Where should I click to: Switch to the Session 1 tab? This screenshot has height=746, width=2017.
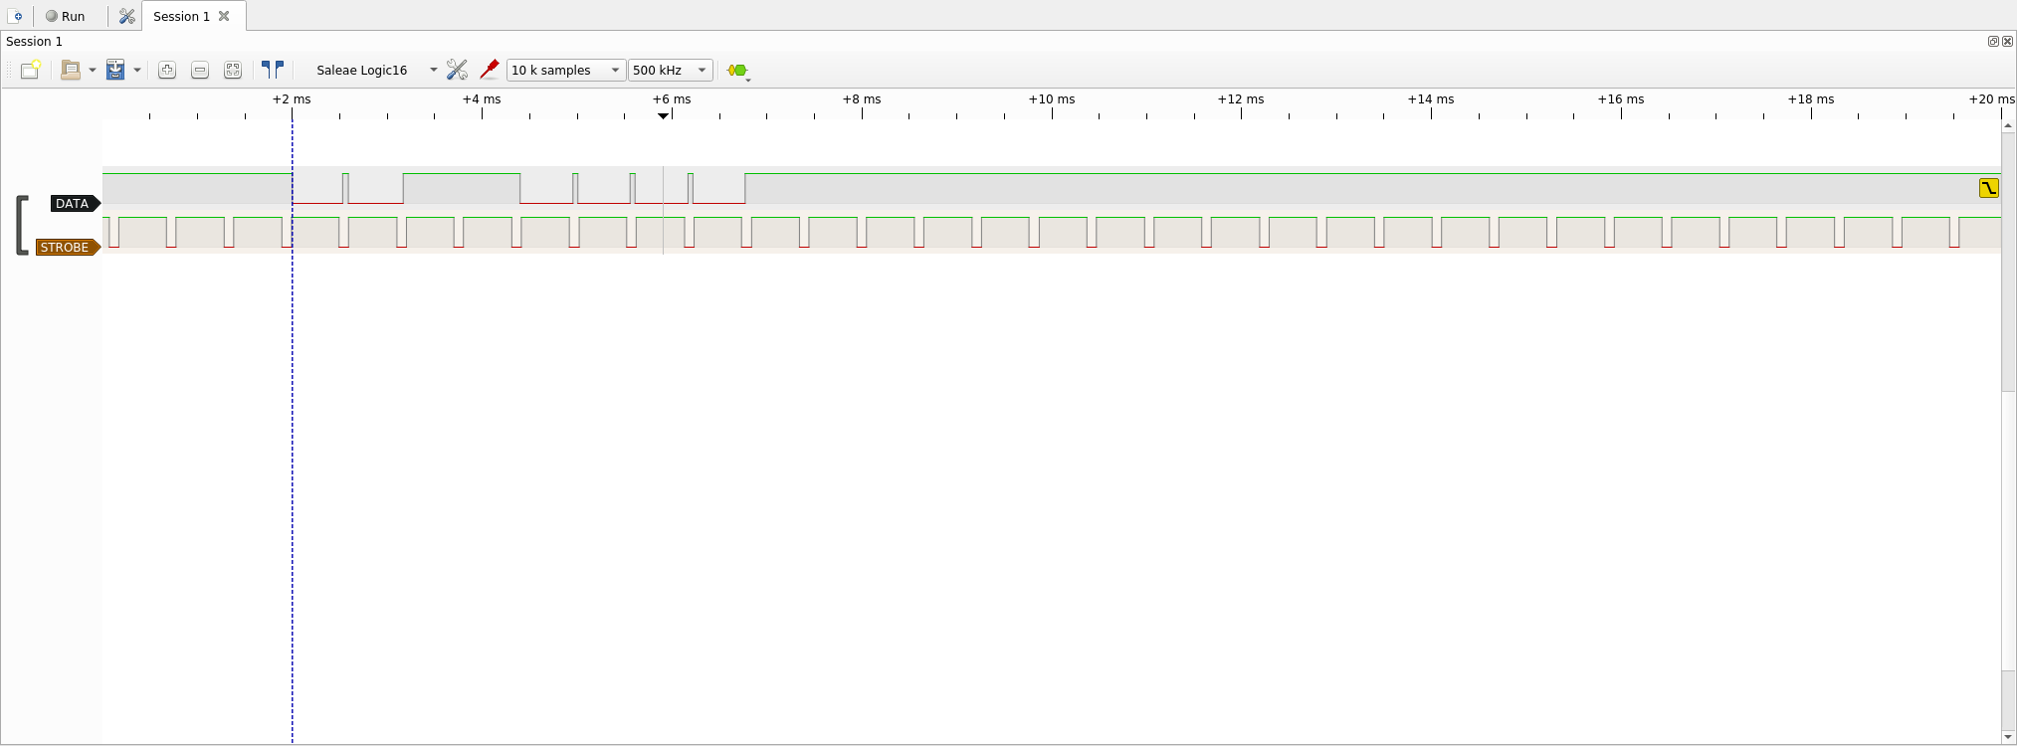pos(181,16)
